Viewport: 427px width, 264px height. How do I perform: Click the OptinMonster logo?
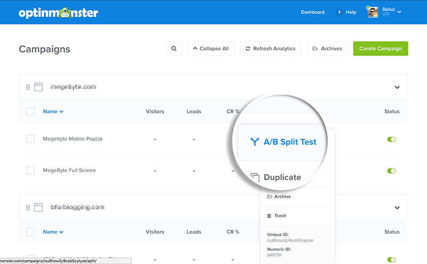(58, 12)
